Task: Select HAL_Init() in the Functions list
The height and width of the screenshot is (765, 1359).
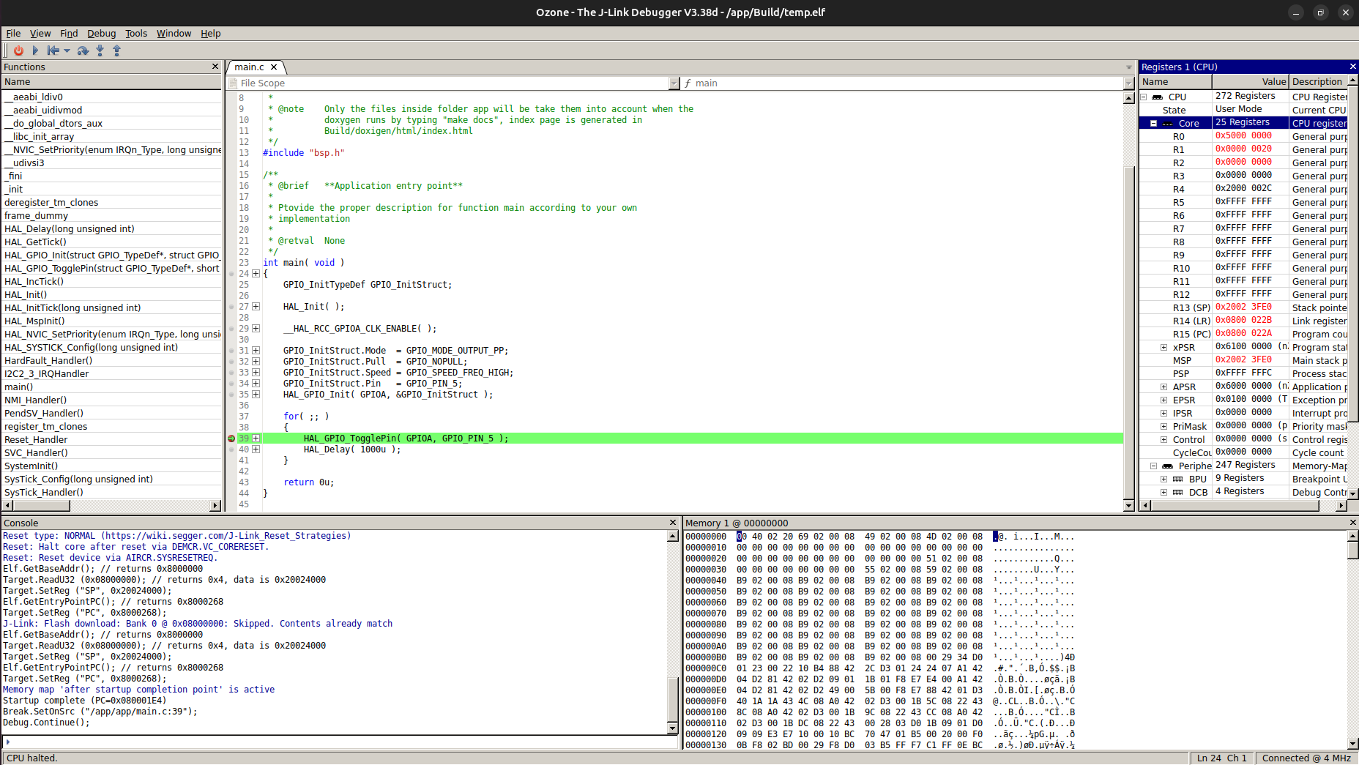Action: click(x=26, y=294)
